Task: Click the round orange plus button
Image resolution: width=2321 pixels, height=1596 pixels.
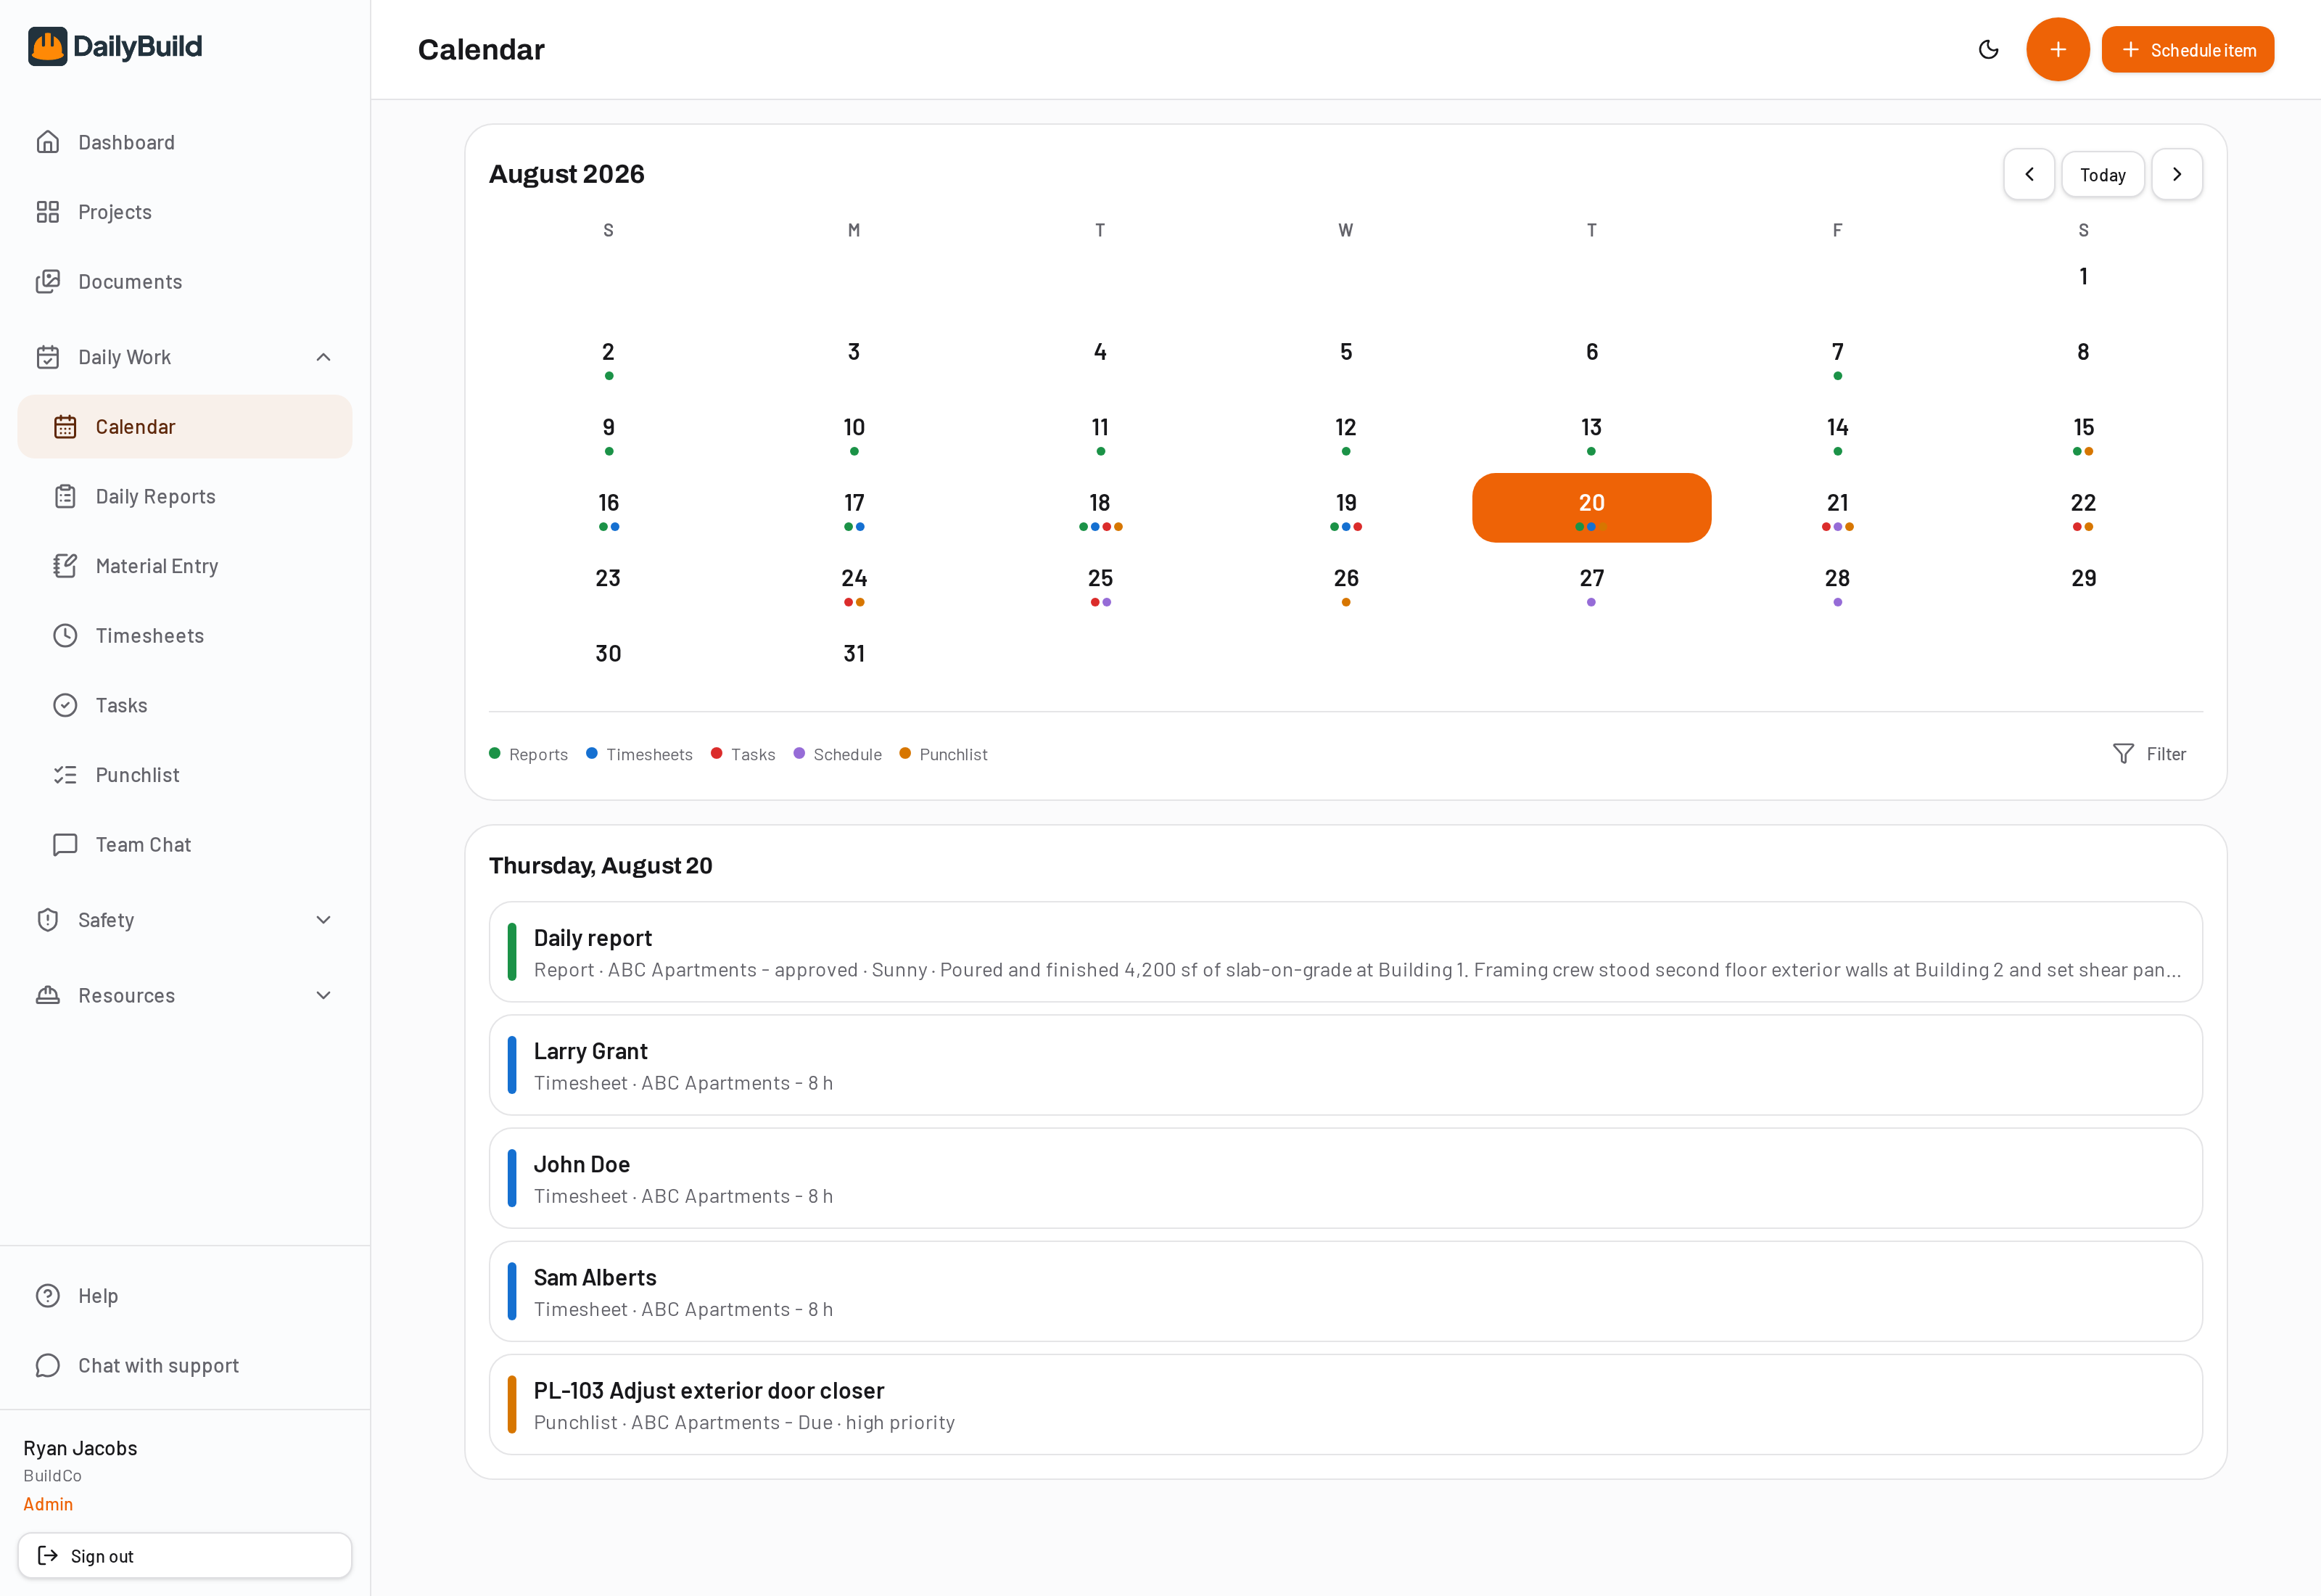Action: 2057,49
